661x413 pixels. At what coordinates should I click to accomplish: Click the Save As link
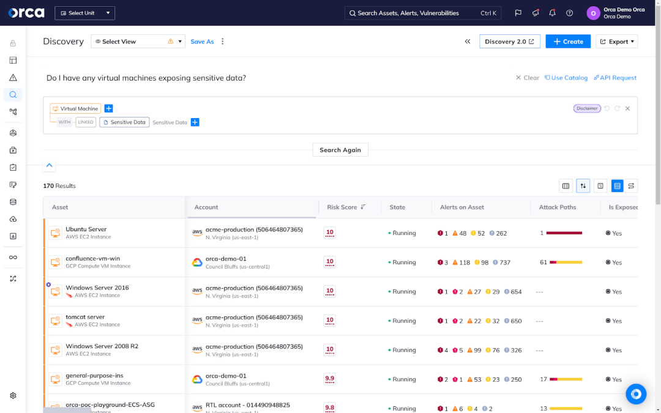click(202, 42)
